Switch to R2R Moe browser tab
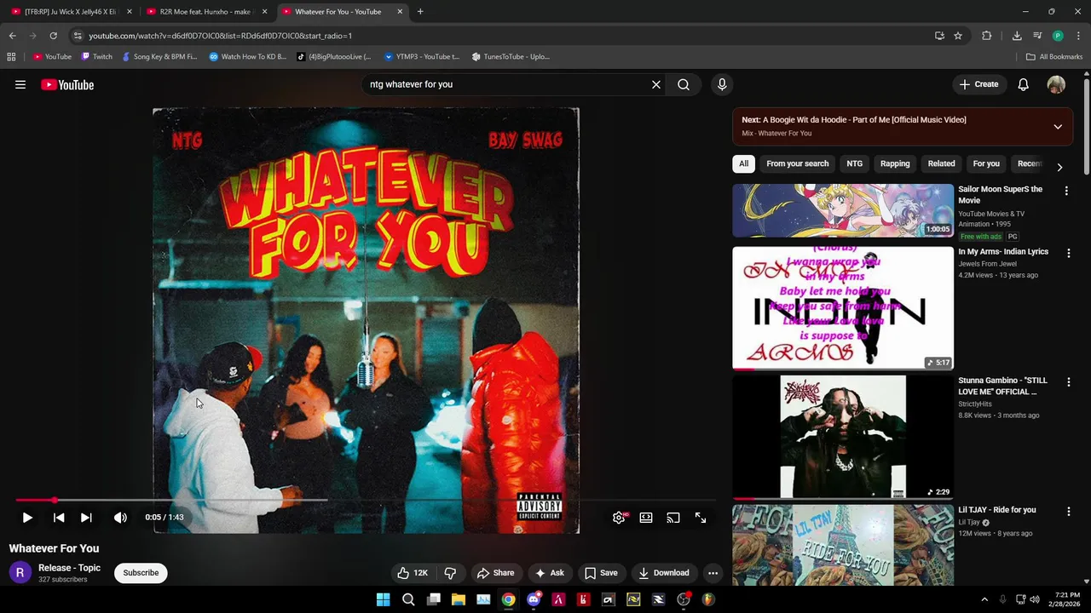1091x613 pixels. 205,12
